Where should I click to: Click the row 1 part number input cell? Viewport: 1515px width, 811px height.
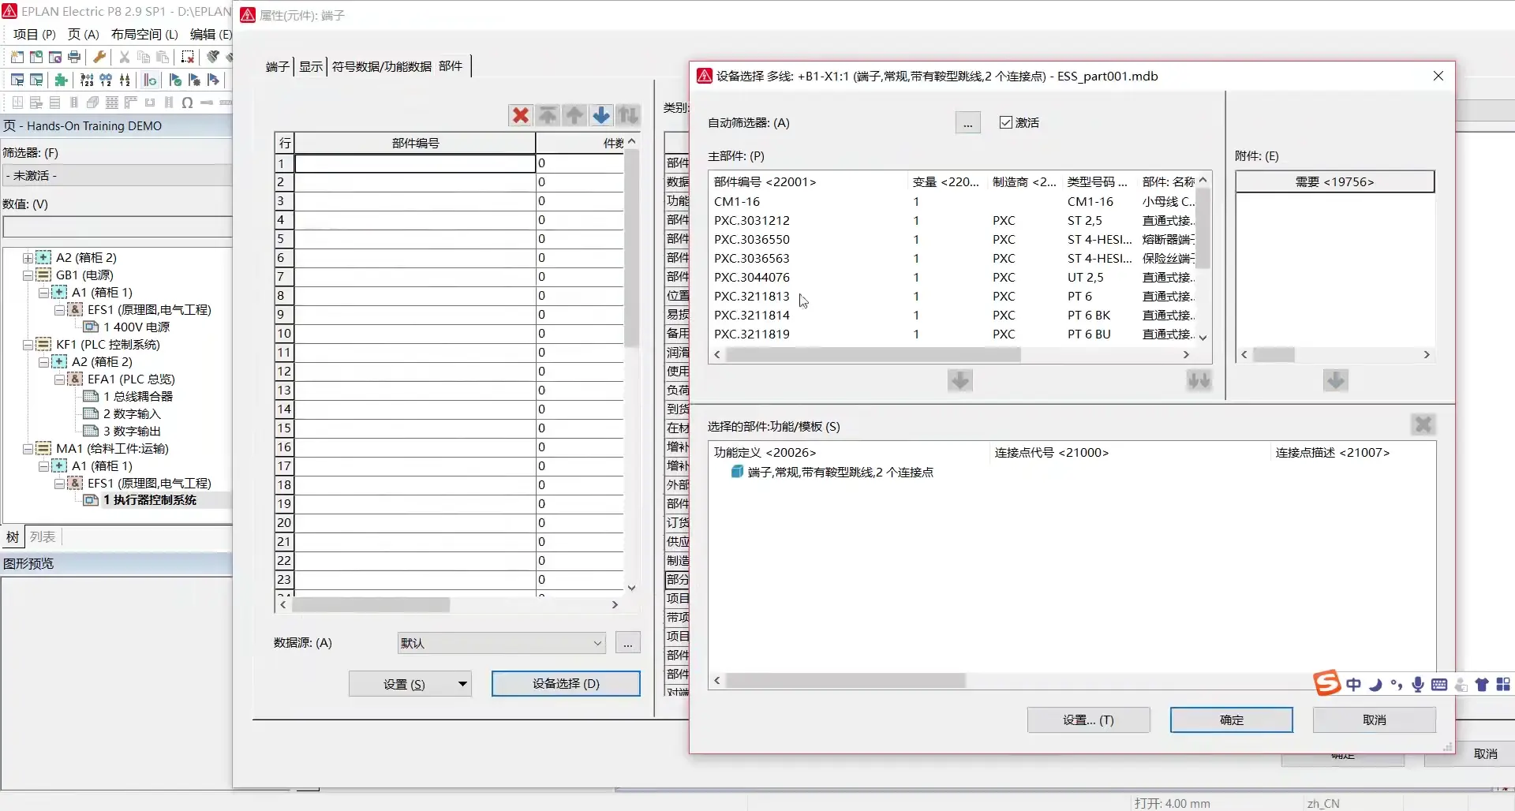click(x=415, y=163)
